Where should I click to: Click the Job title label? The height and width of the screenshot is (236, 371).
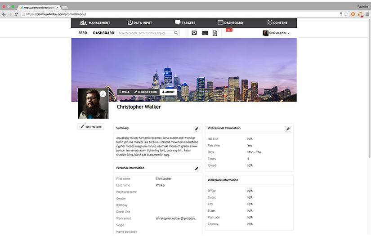(213, 139)
